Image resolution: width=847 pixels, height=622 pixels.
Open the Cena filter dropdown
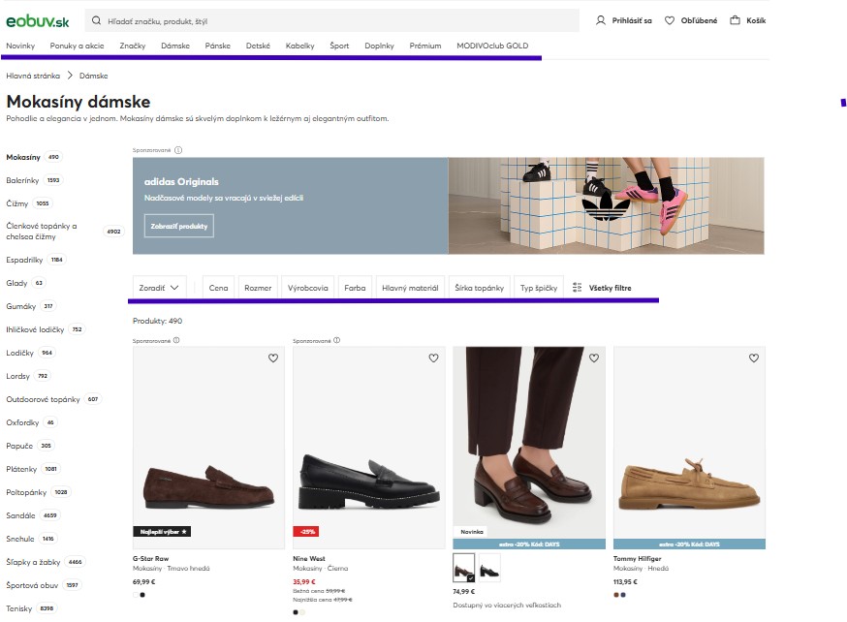(x=218, y=287)
